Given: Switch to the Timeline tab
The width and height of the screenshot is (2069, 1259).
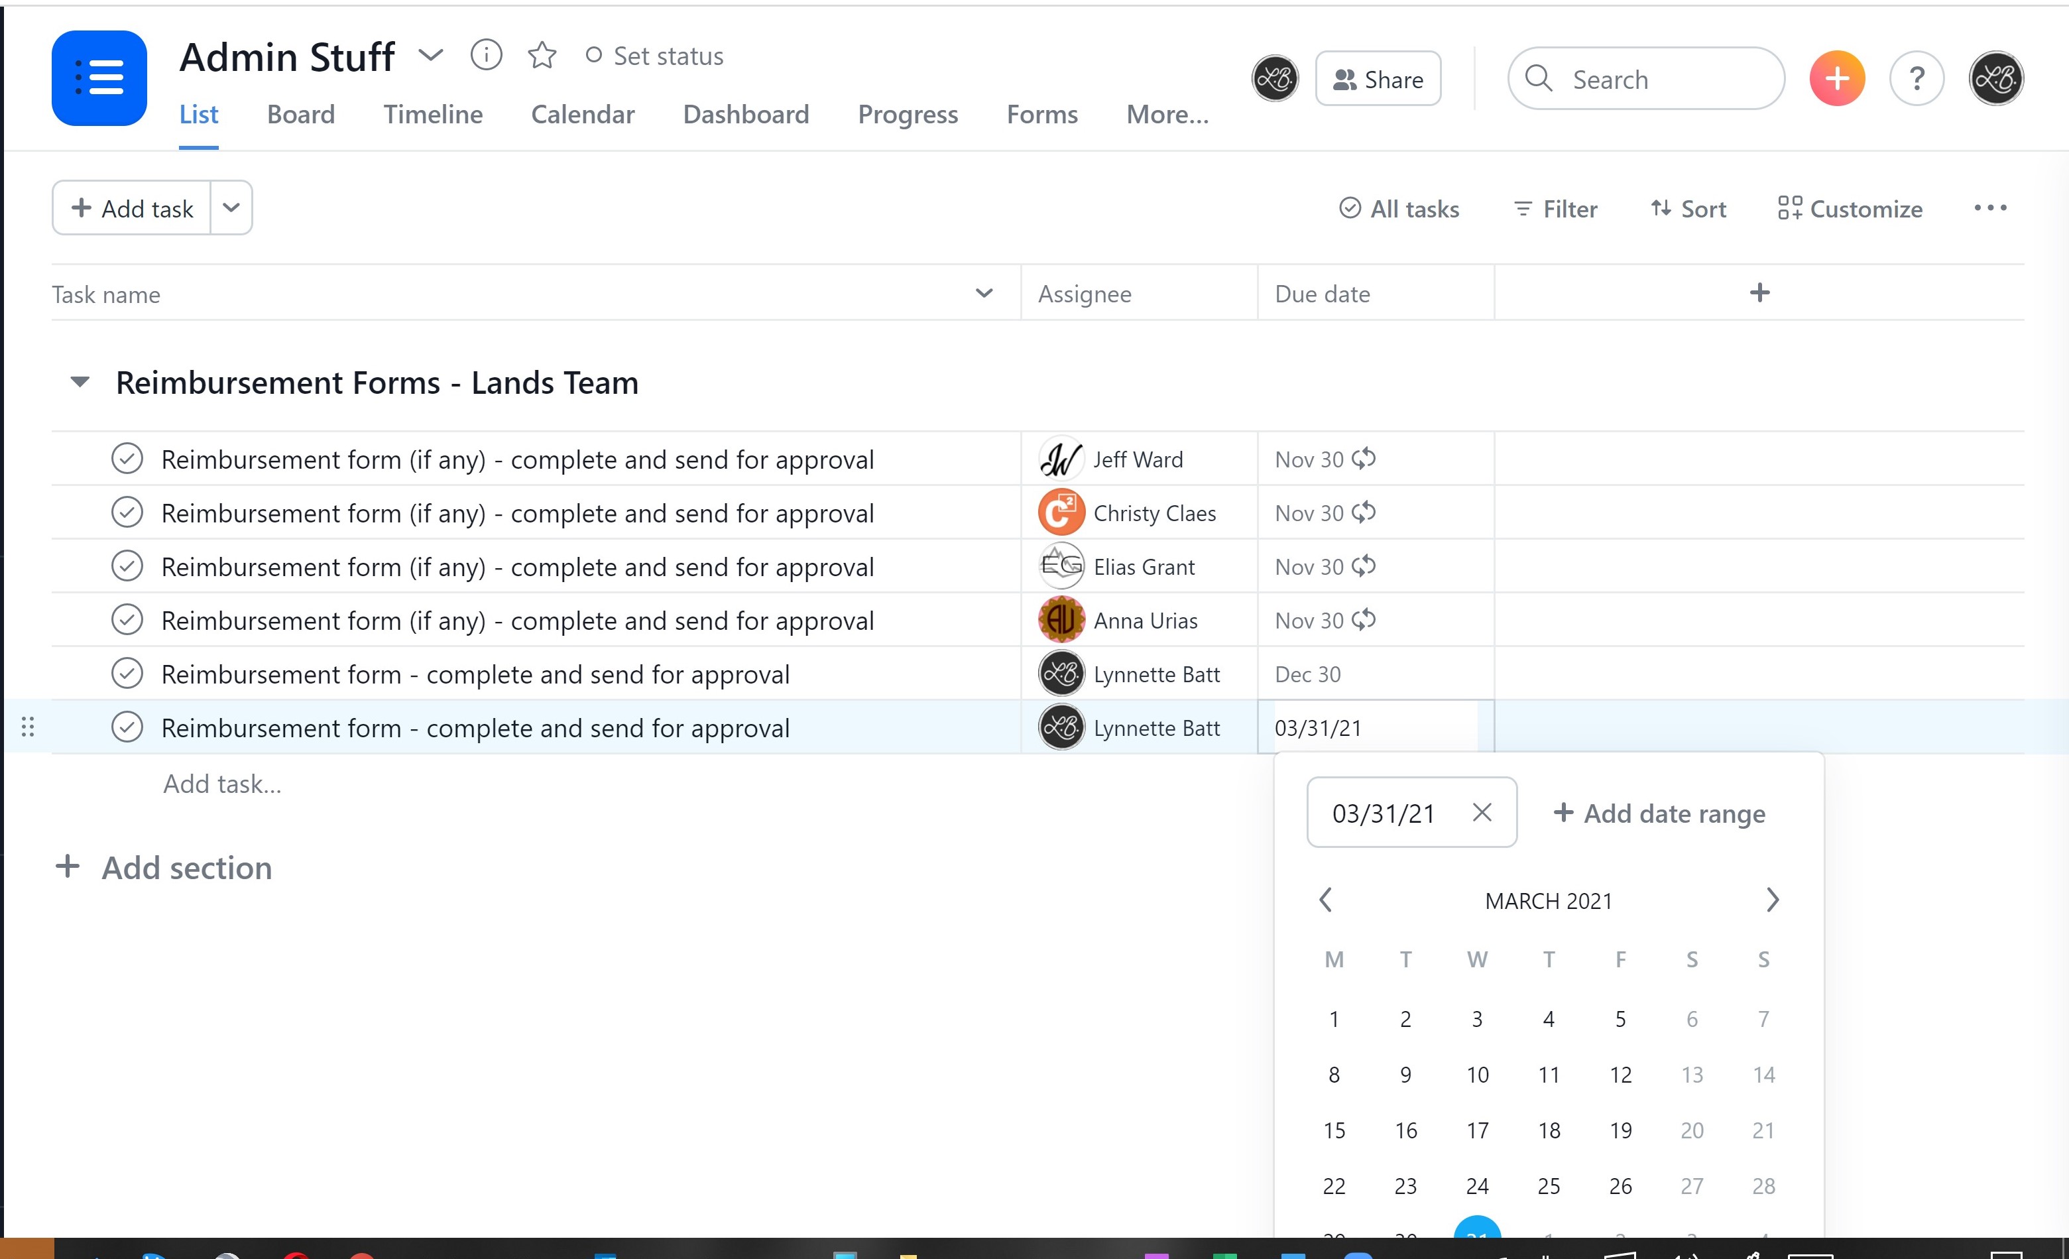Looking at the screenshot, I should [x=432, y=114].
